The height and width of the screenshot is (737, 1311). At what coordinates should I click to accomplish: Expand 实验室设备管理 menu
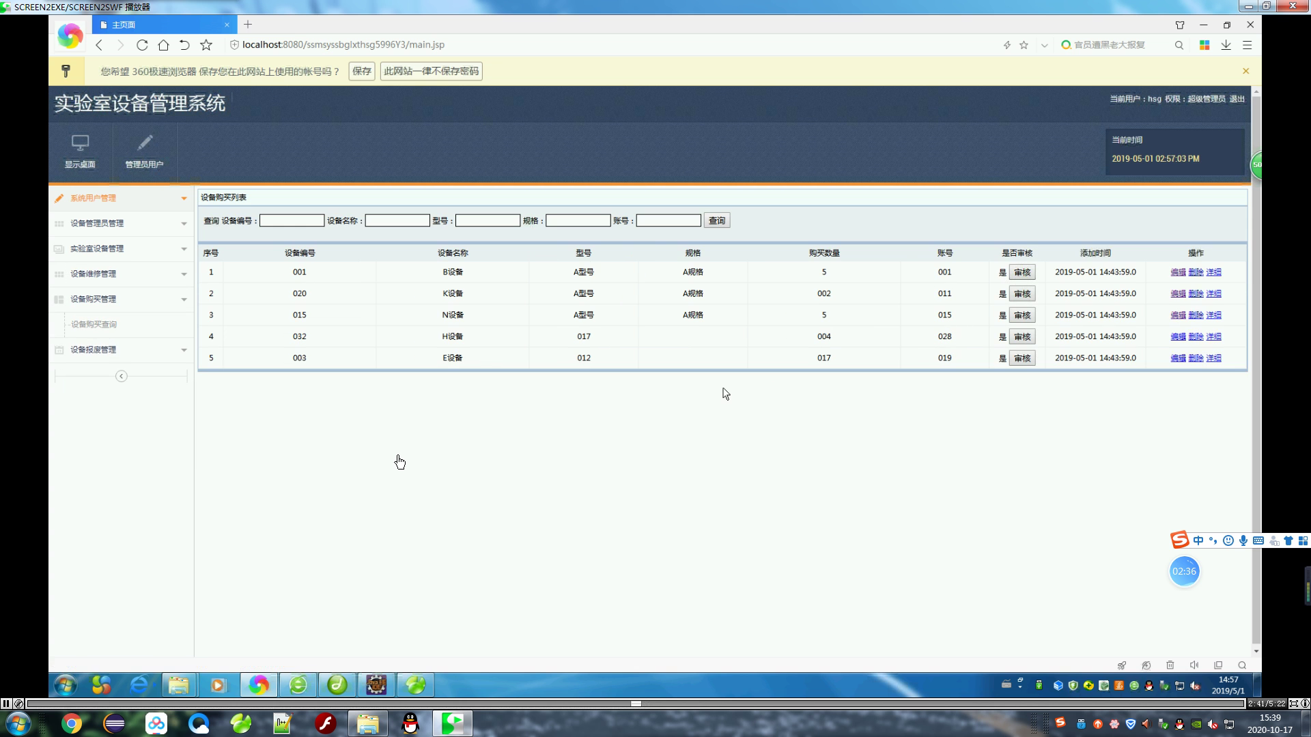pyautogui.click(x=121, y=248)
